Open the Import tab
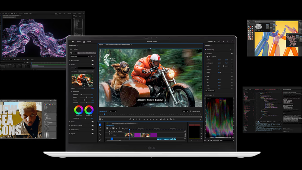The width and height of the screenshot is (302, 170). click(78, 42)
